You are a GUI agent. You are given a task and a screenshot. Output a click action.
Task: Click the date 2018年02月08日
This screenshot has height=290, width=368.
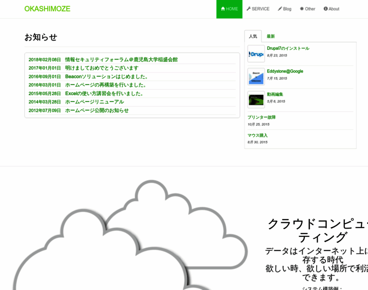point(45,60)
